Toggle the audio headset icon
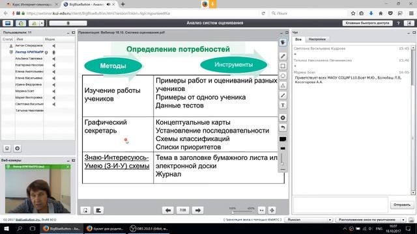This screenshot has height=234, width=417. coord(21,23)
